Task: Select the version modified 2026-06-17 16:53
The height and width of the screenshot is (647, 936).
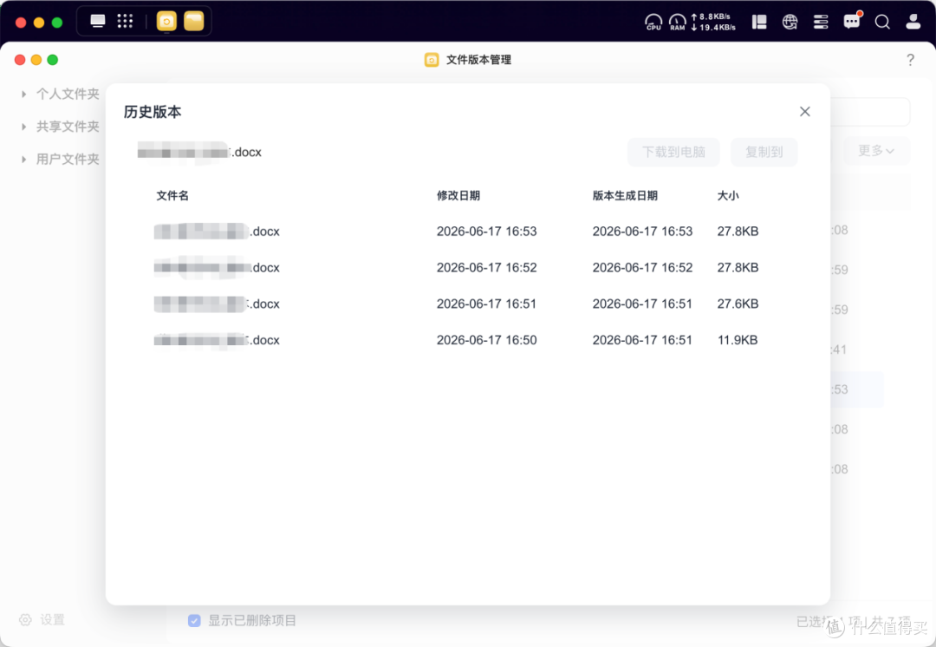Action: (467, 232)
